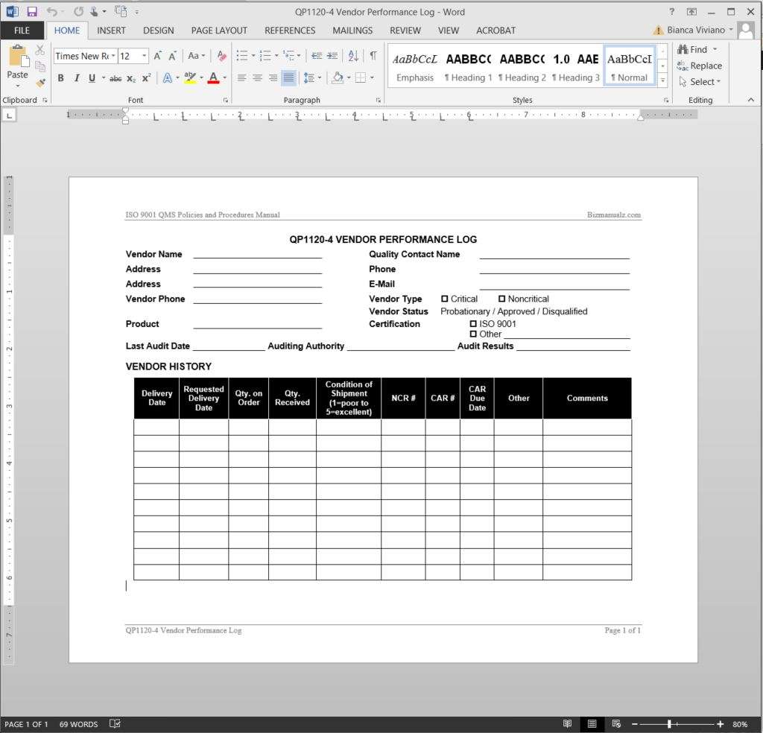
Task: Increase the paragraph indent
Action: tap(332, 55)
